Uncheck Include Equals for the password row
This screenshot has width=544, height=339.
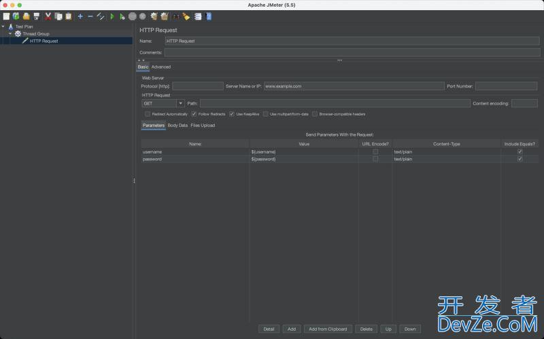point(520,159)
